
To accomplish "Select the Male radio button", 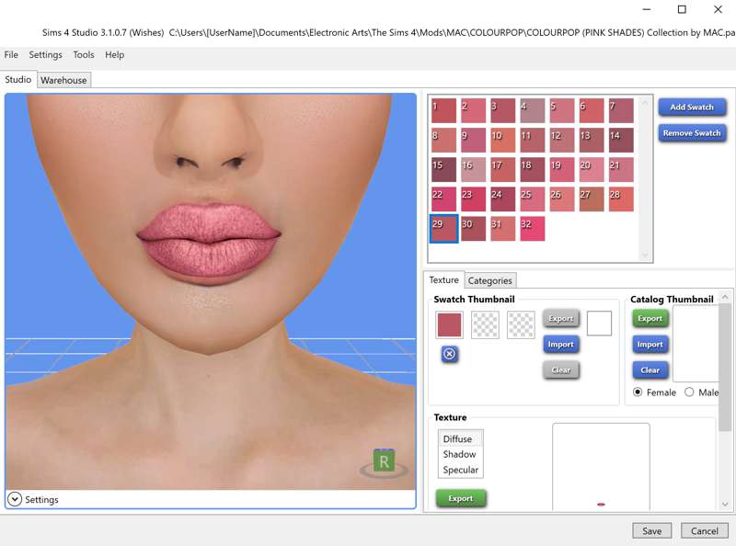I will click(x=689, y=392).
